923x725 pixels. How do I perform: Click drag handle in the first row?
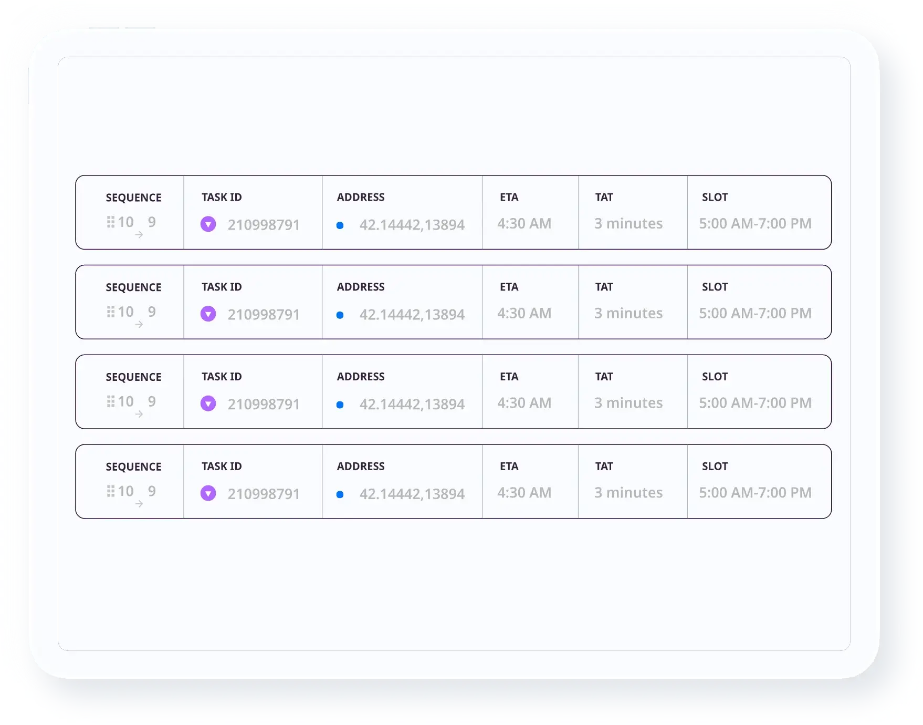pyautogui.click(x=111, y=222)
